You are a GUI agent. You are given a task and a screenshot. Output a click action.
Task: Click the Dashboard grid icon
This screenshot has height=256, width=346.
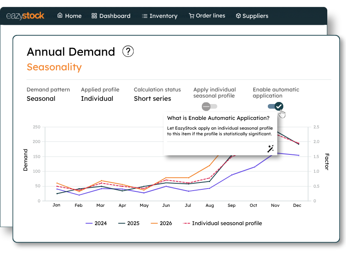pos(94,15)
